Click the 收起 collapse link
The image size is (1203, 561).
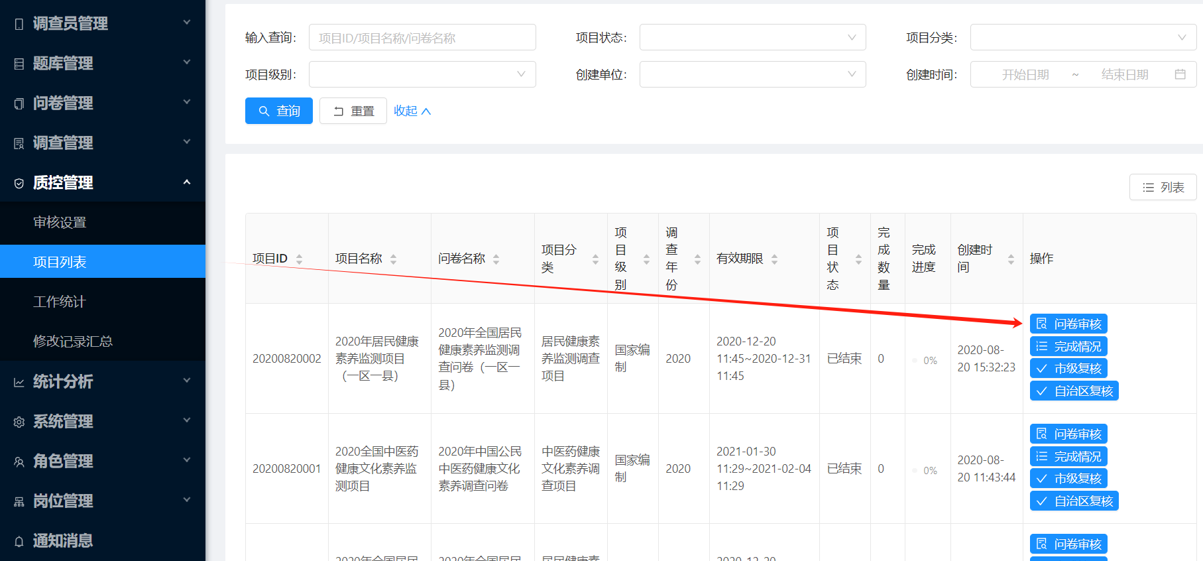tap(412, 111)
